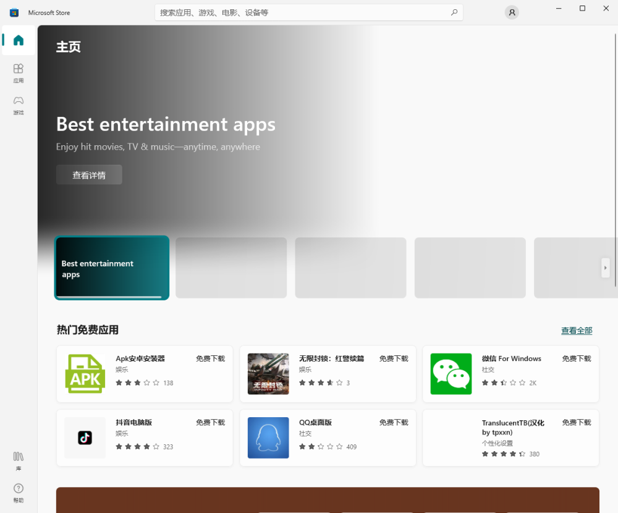The image size is (618, 513).
Task: Click inside the search input field
Action: click(303, 12)
